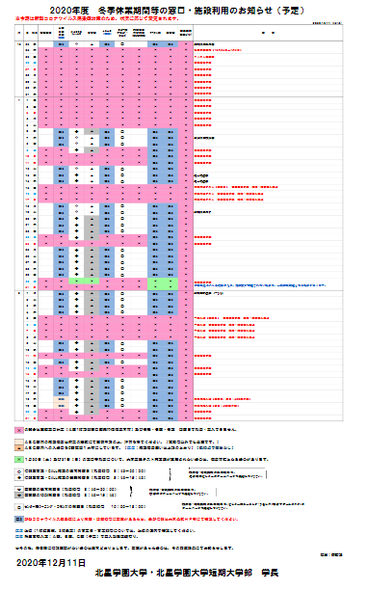The image size is (367, 590).
Task: Click the date 2020年12月11日
Action: coord(51,563)
